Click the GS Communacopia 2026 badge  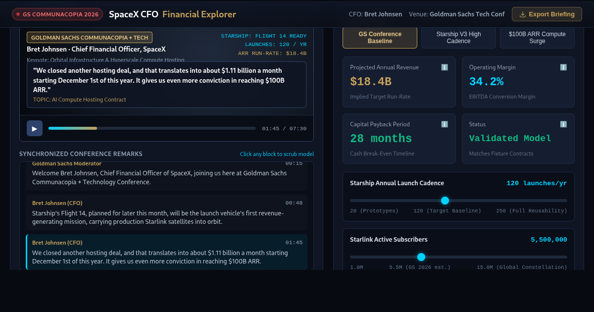tap(57, 14)
